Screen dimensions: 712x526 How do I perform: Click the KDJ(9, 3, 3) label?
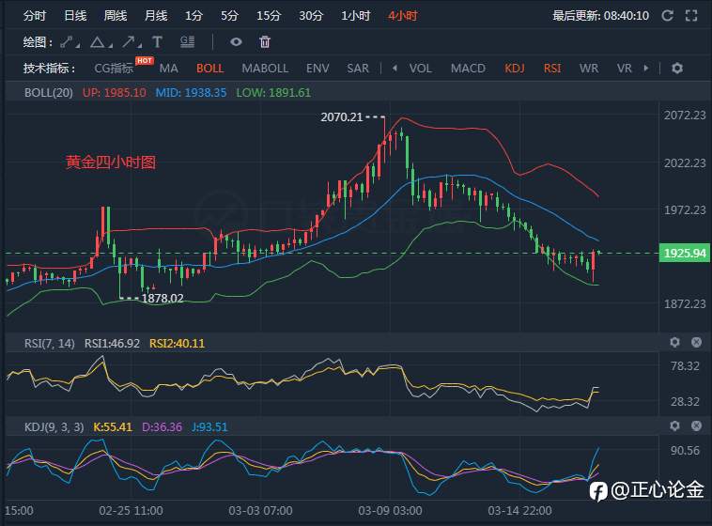(54, 427)
